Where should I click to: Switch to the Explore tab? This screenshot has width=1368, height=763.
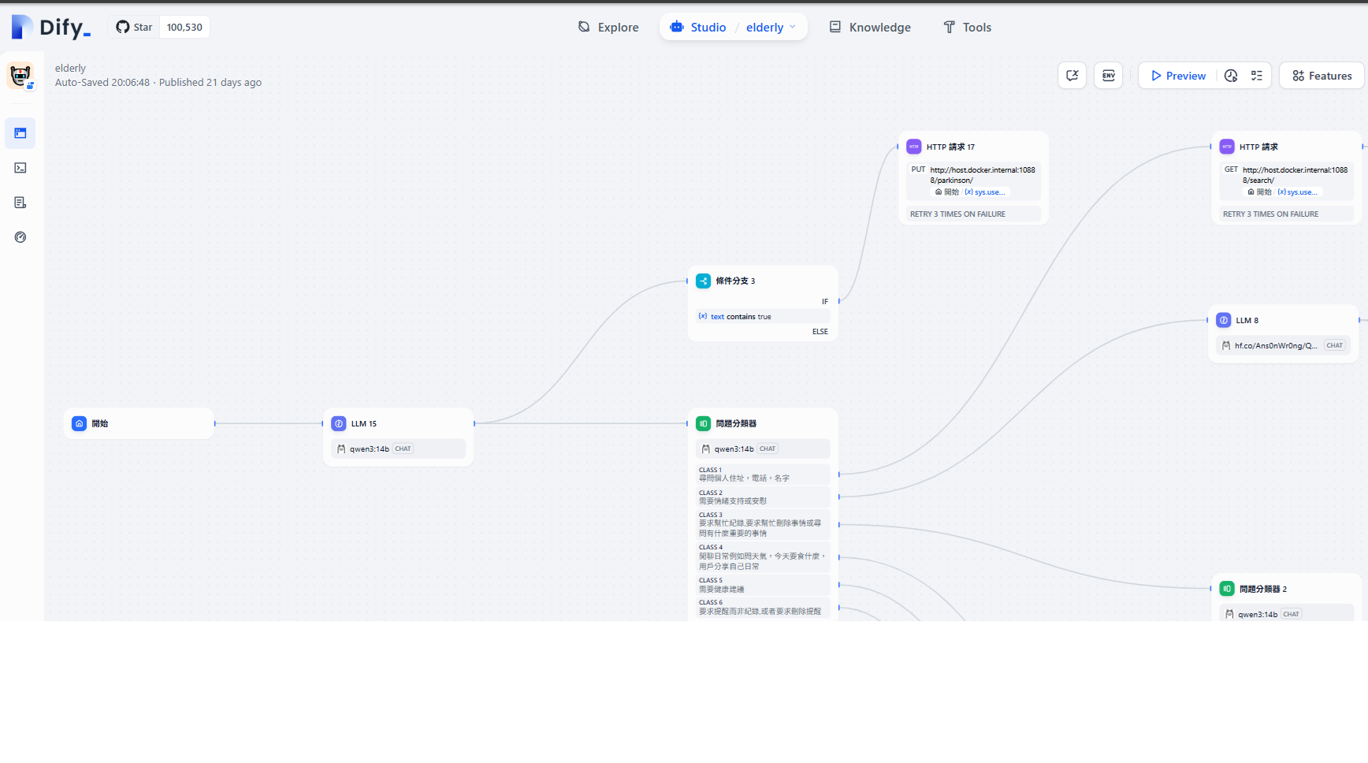click(608, 27)
